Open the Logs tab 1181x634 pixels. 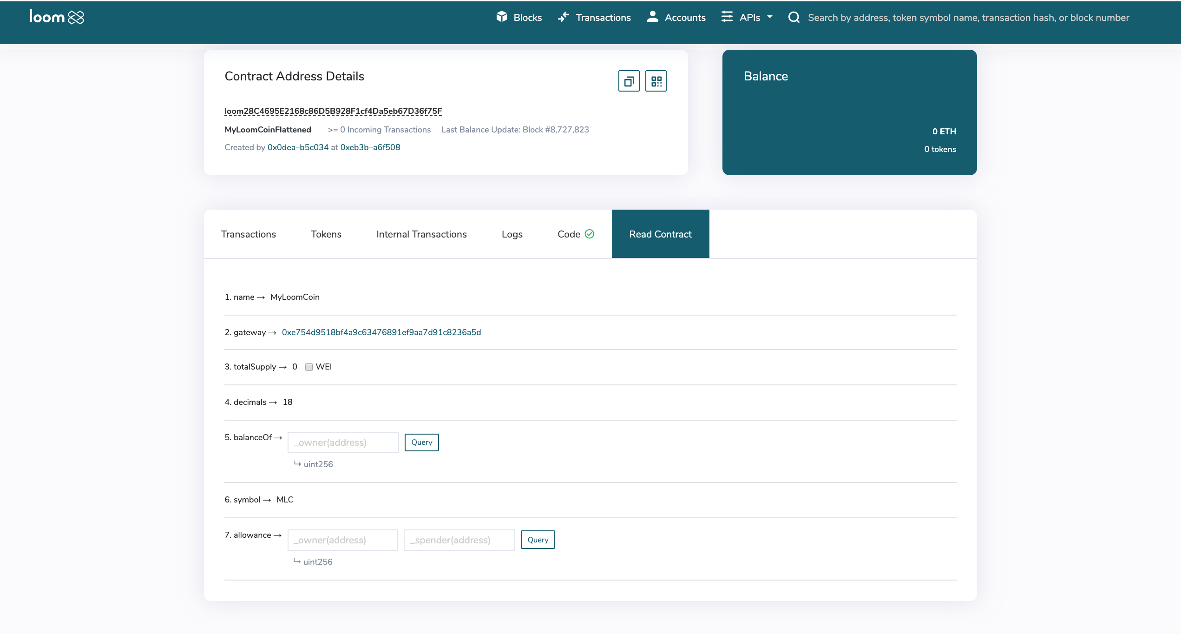tap(512, 234)
